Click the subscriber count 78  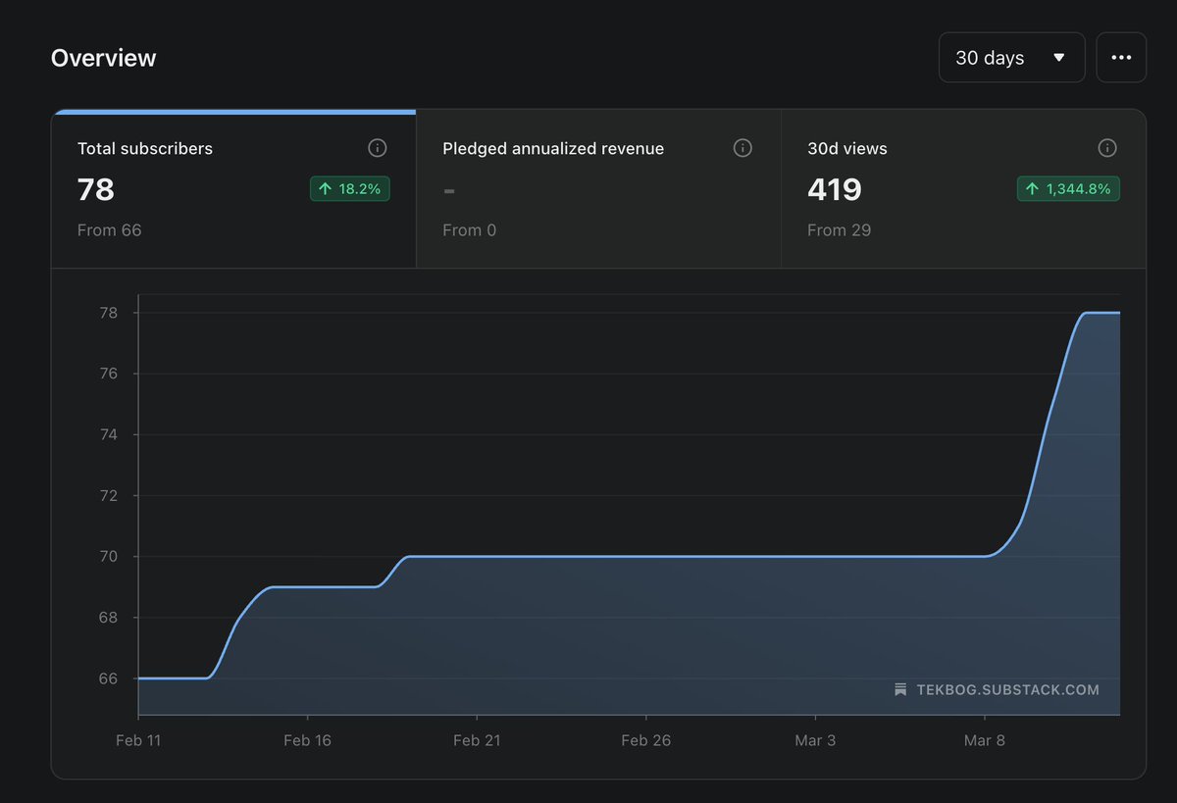pos(96,189)
